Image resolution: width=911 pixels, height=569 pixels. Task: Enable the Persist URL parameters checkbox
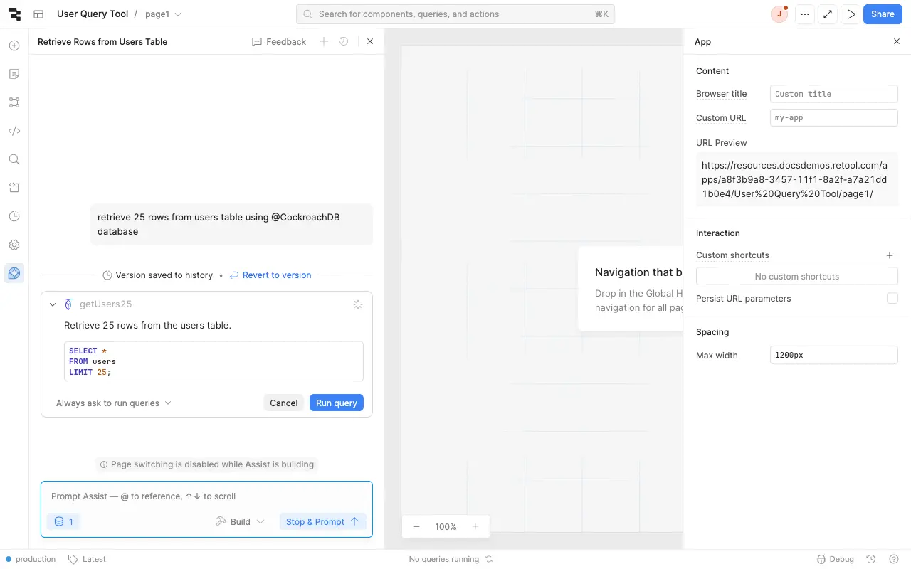[892, 299]
